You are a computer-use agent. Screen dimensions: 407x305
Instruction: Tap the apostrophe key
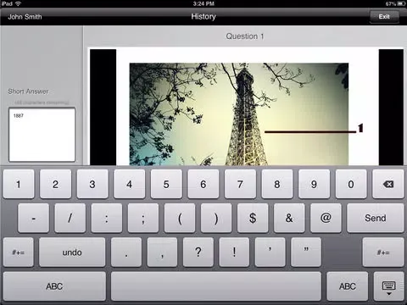270,252
